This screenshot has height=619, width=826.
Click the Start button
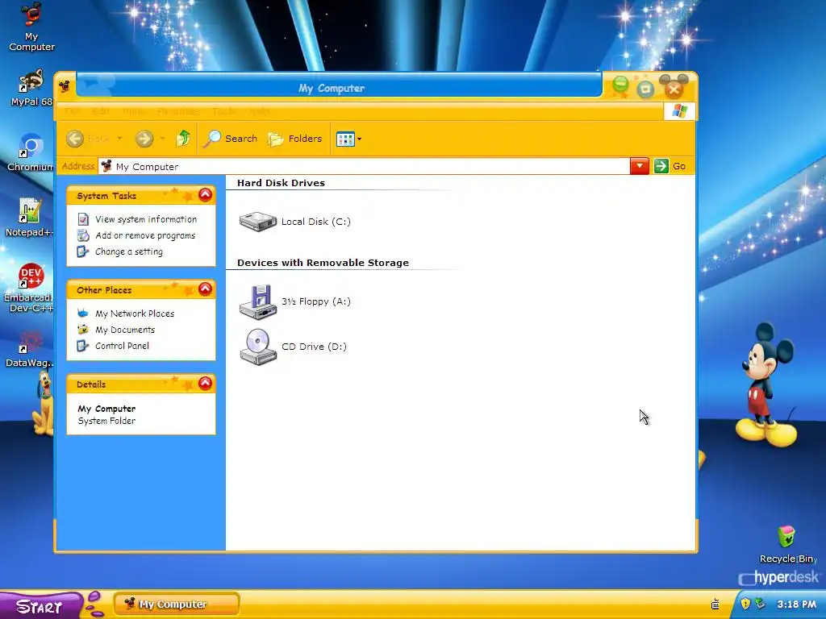tap(40, 606)
